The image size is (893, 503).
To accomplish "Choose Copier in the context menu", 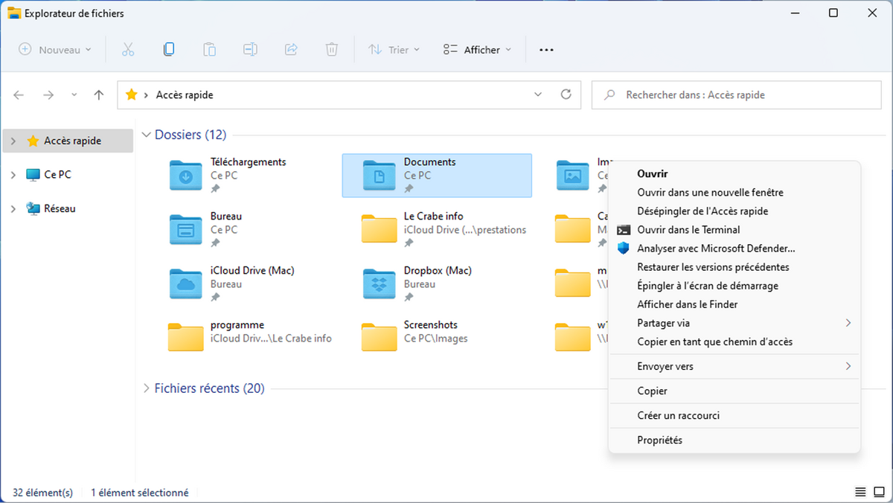I will (x=734, y=391).
